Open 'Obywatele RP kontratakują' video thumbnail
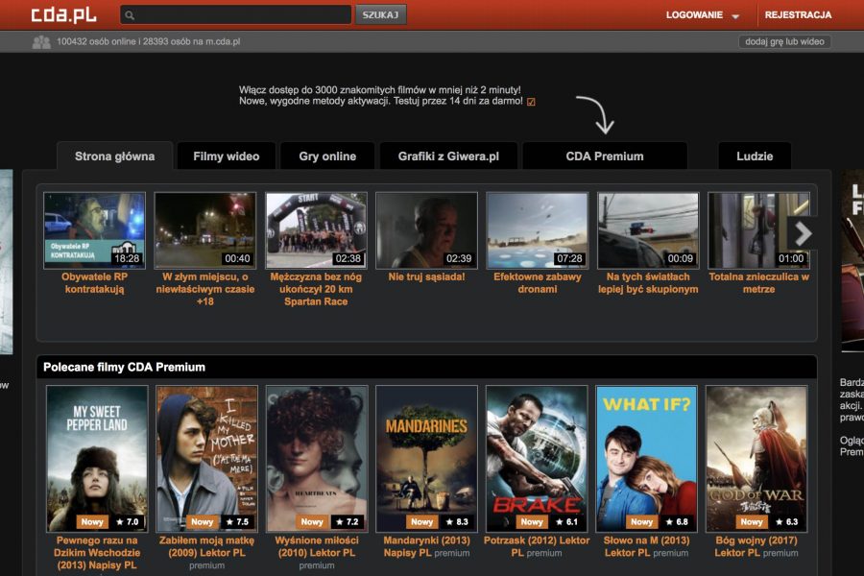Image resolution: width=864 pixels, height=576 pixels. (94, 230)
